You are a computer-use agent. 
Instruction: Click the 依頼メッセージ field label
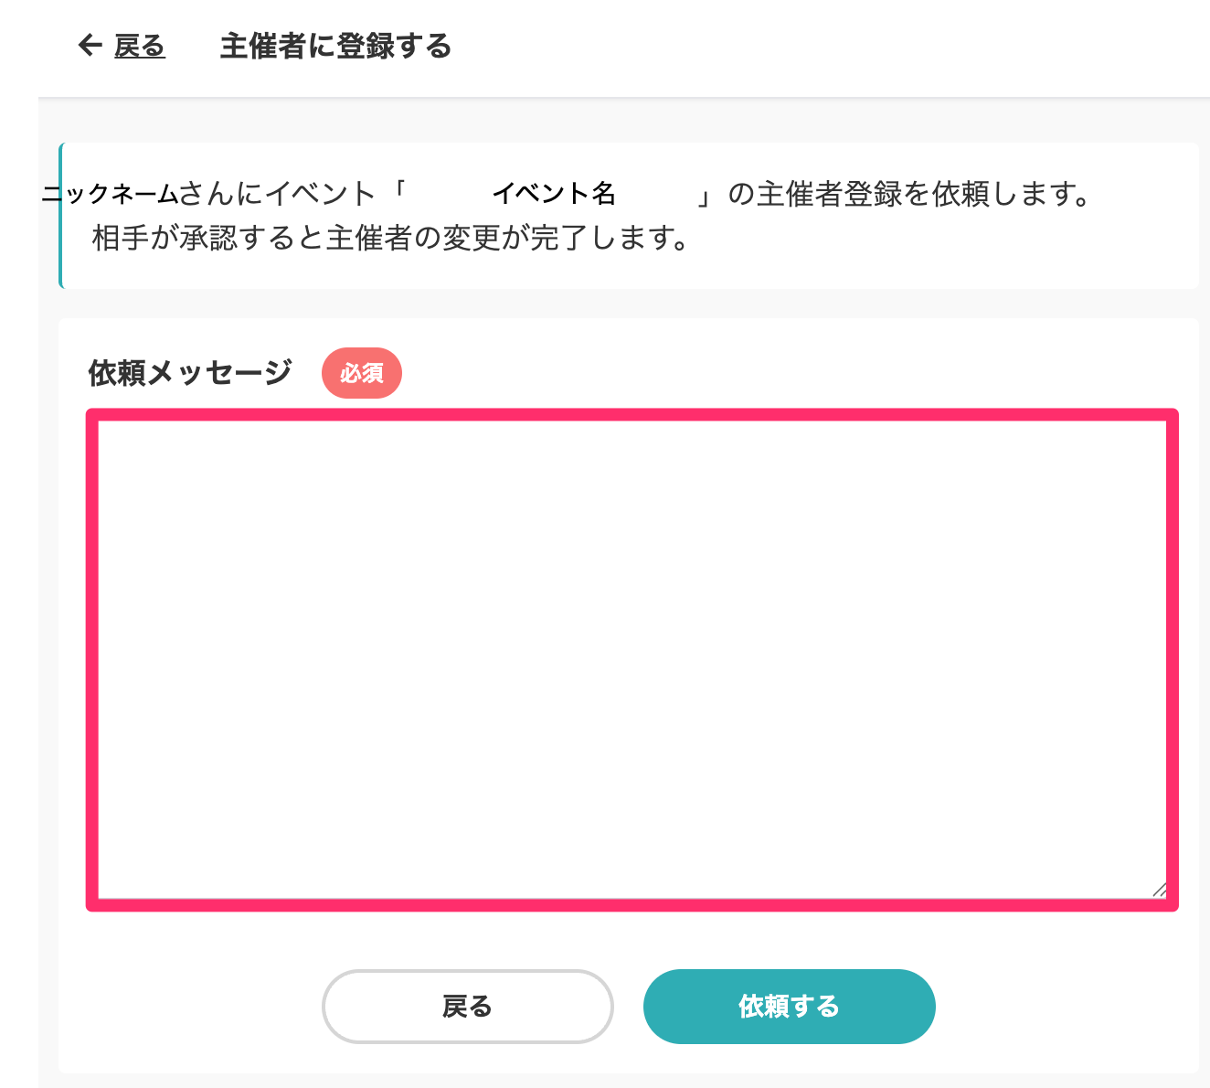190,372
